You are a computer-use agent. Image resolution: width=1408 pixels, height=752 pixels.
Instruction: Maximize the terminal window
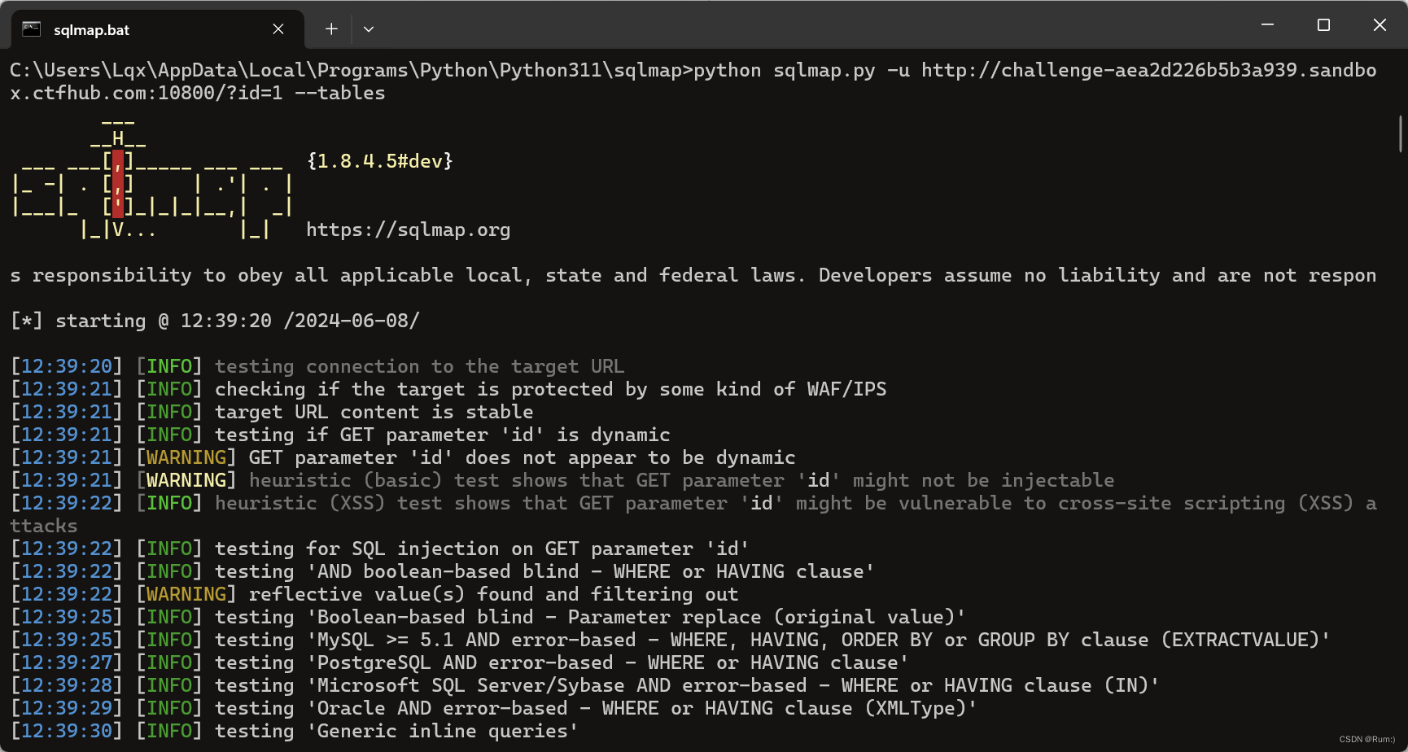(x=1323, y=25)
